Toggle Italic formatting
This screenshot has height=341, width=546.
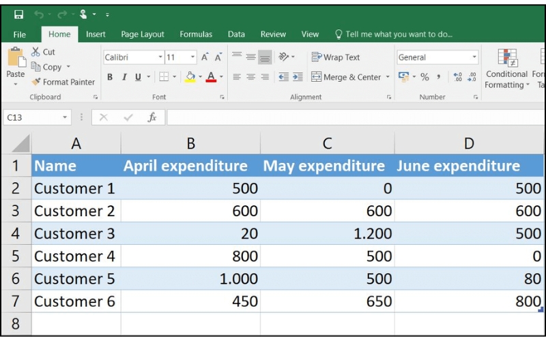click(x=124, y=77)
